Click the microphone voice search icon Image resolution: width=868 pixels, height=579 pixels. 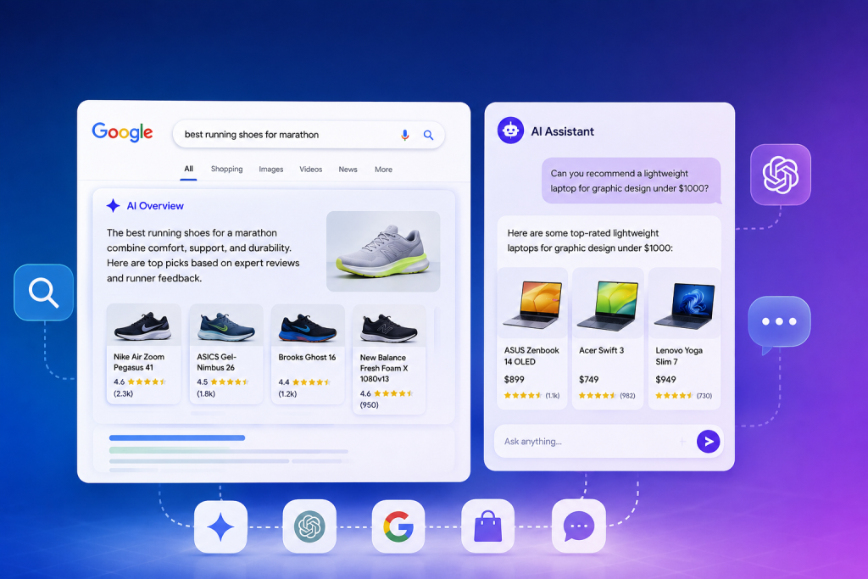[405, 135]
